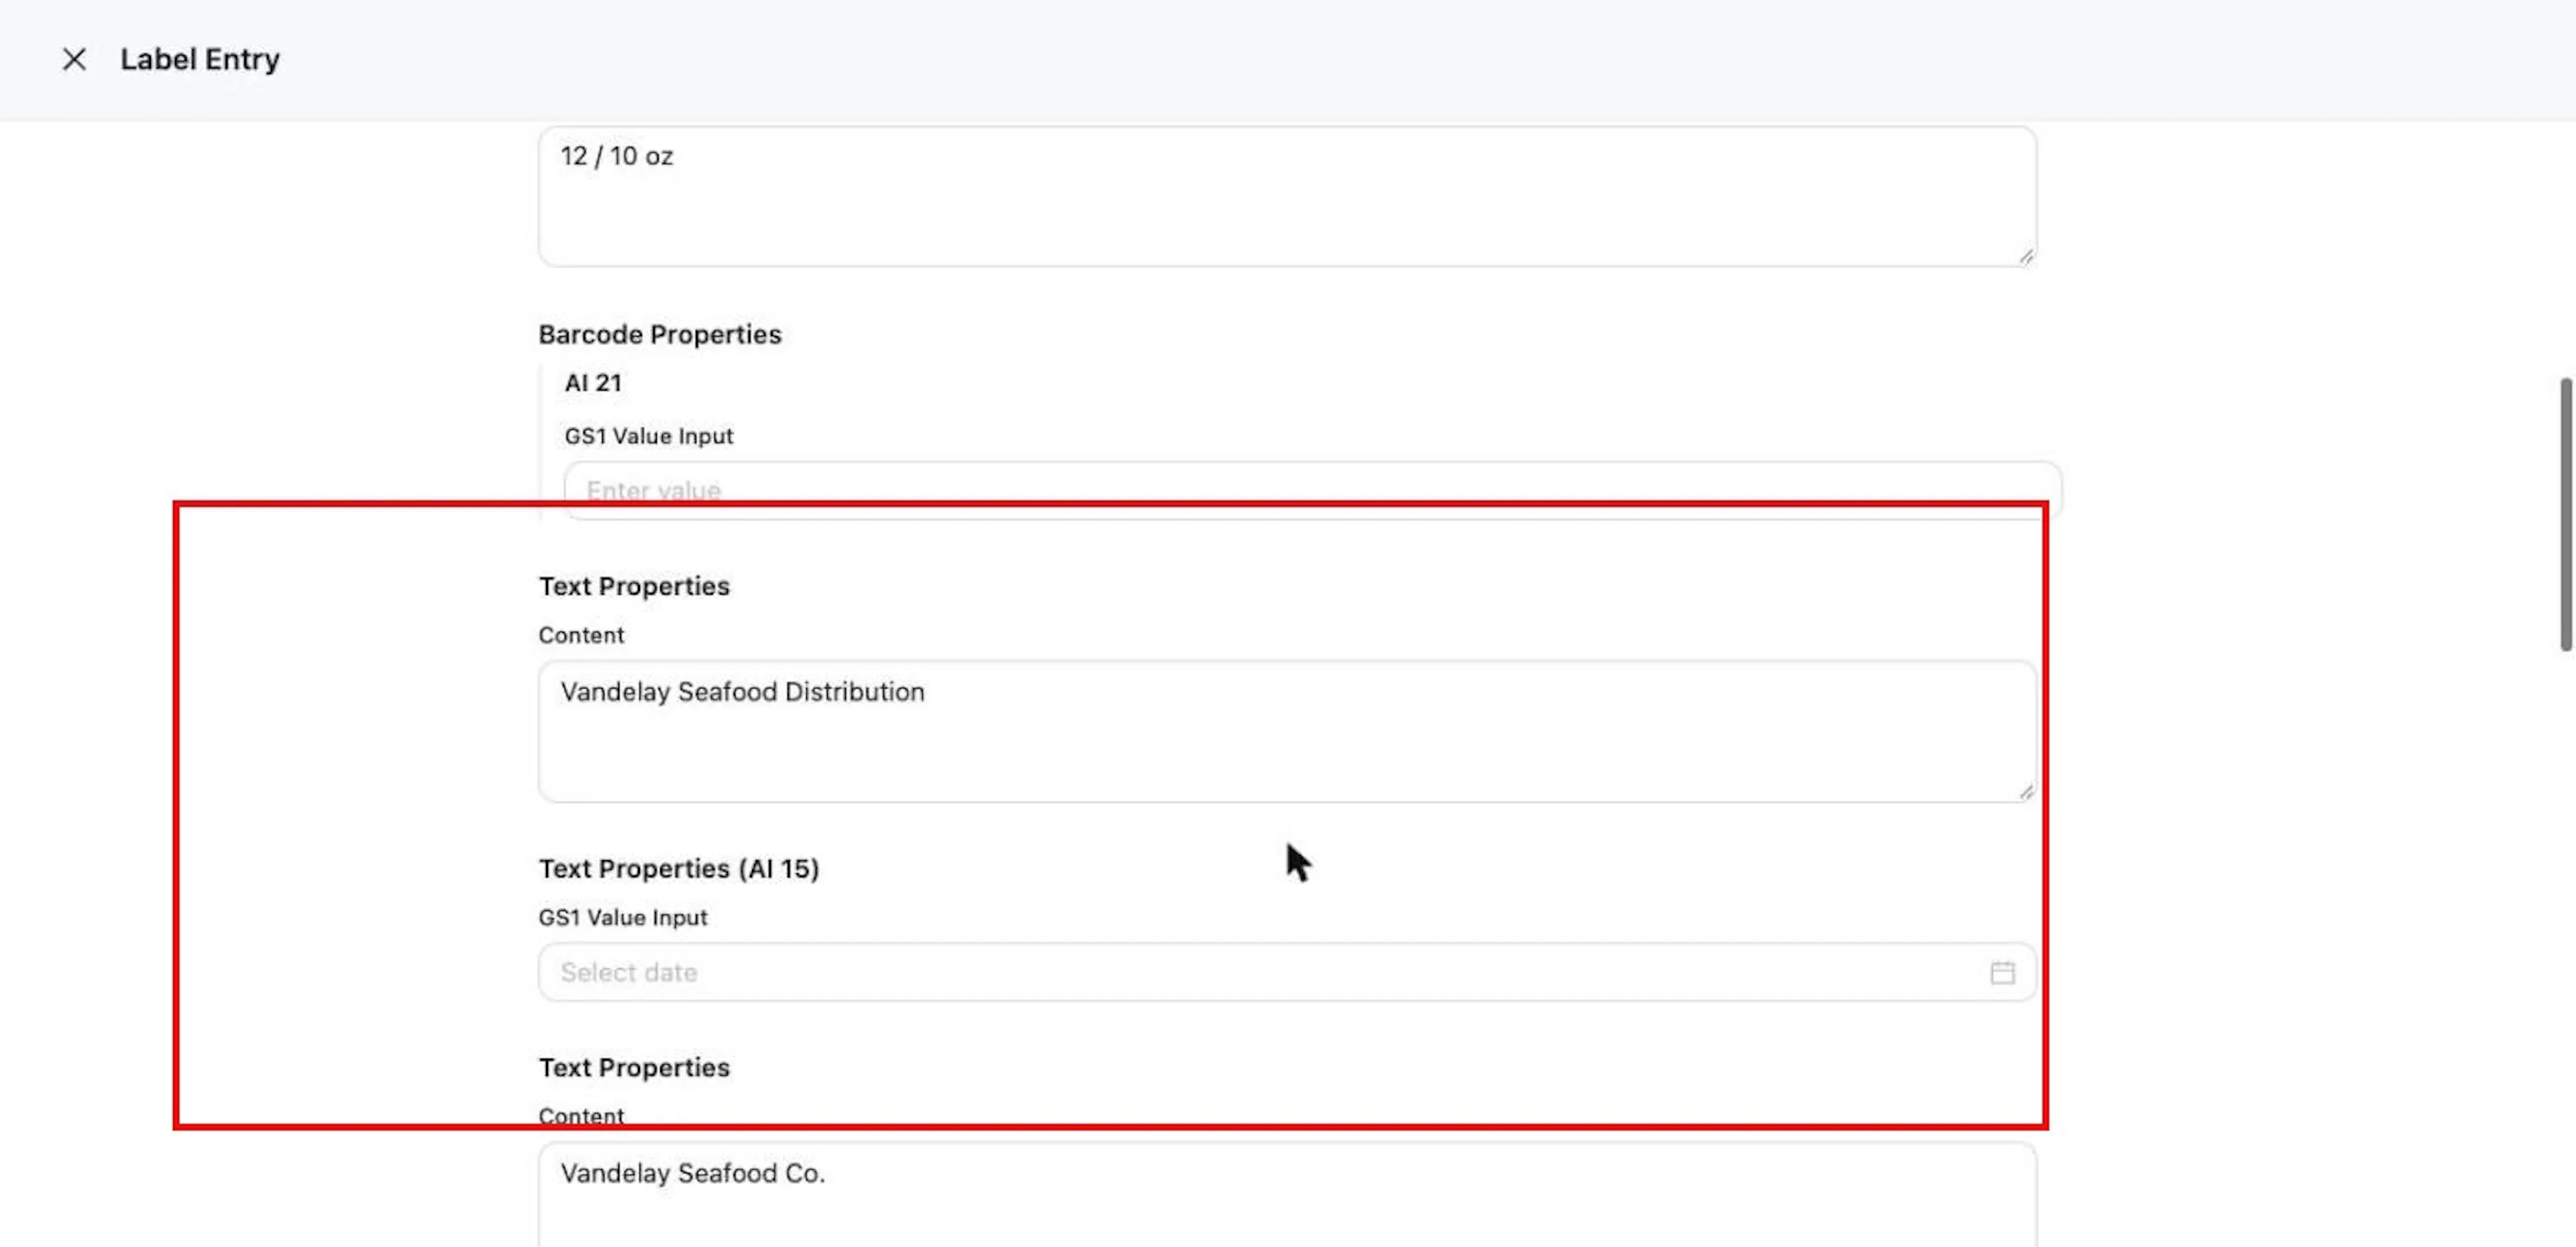Click resize handle of 'Vandelay Seafood Distribution' box
The width and height of the screenshot is (2576, 1247).
click(2026, 791)
